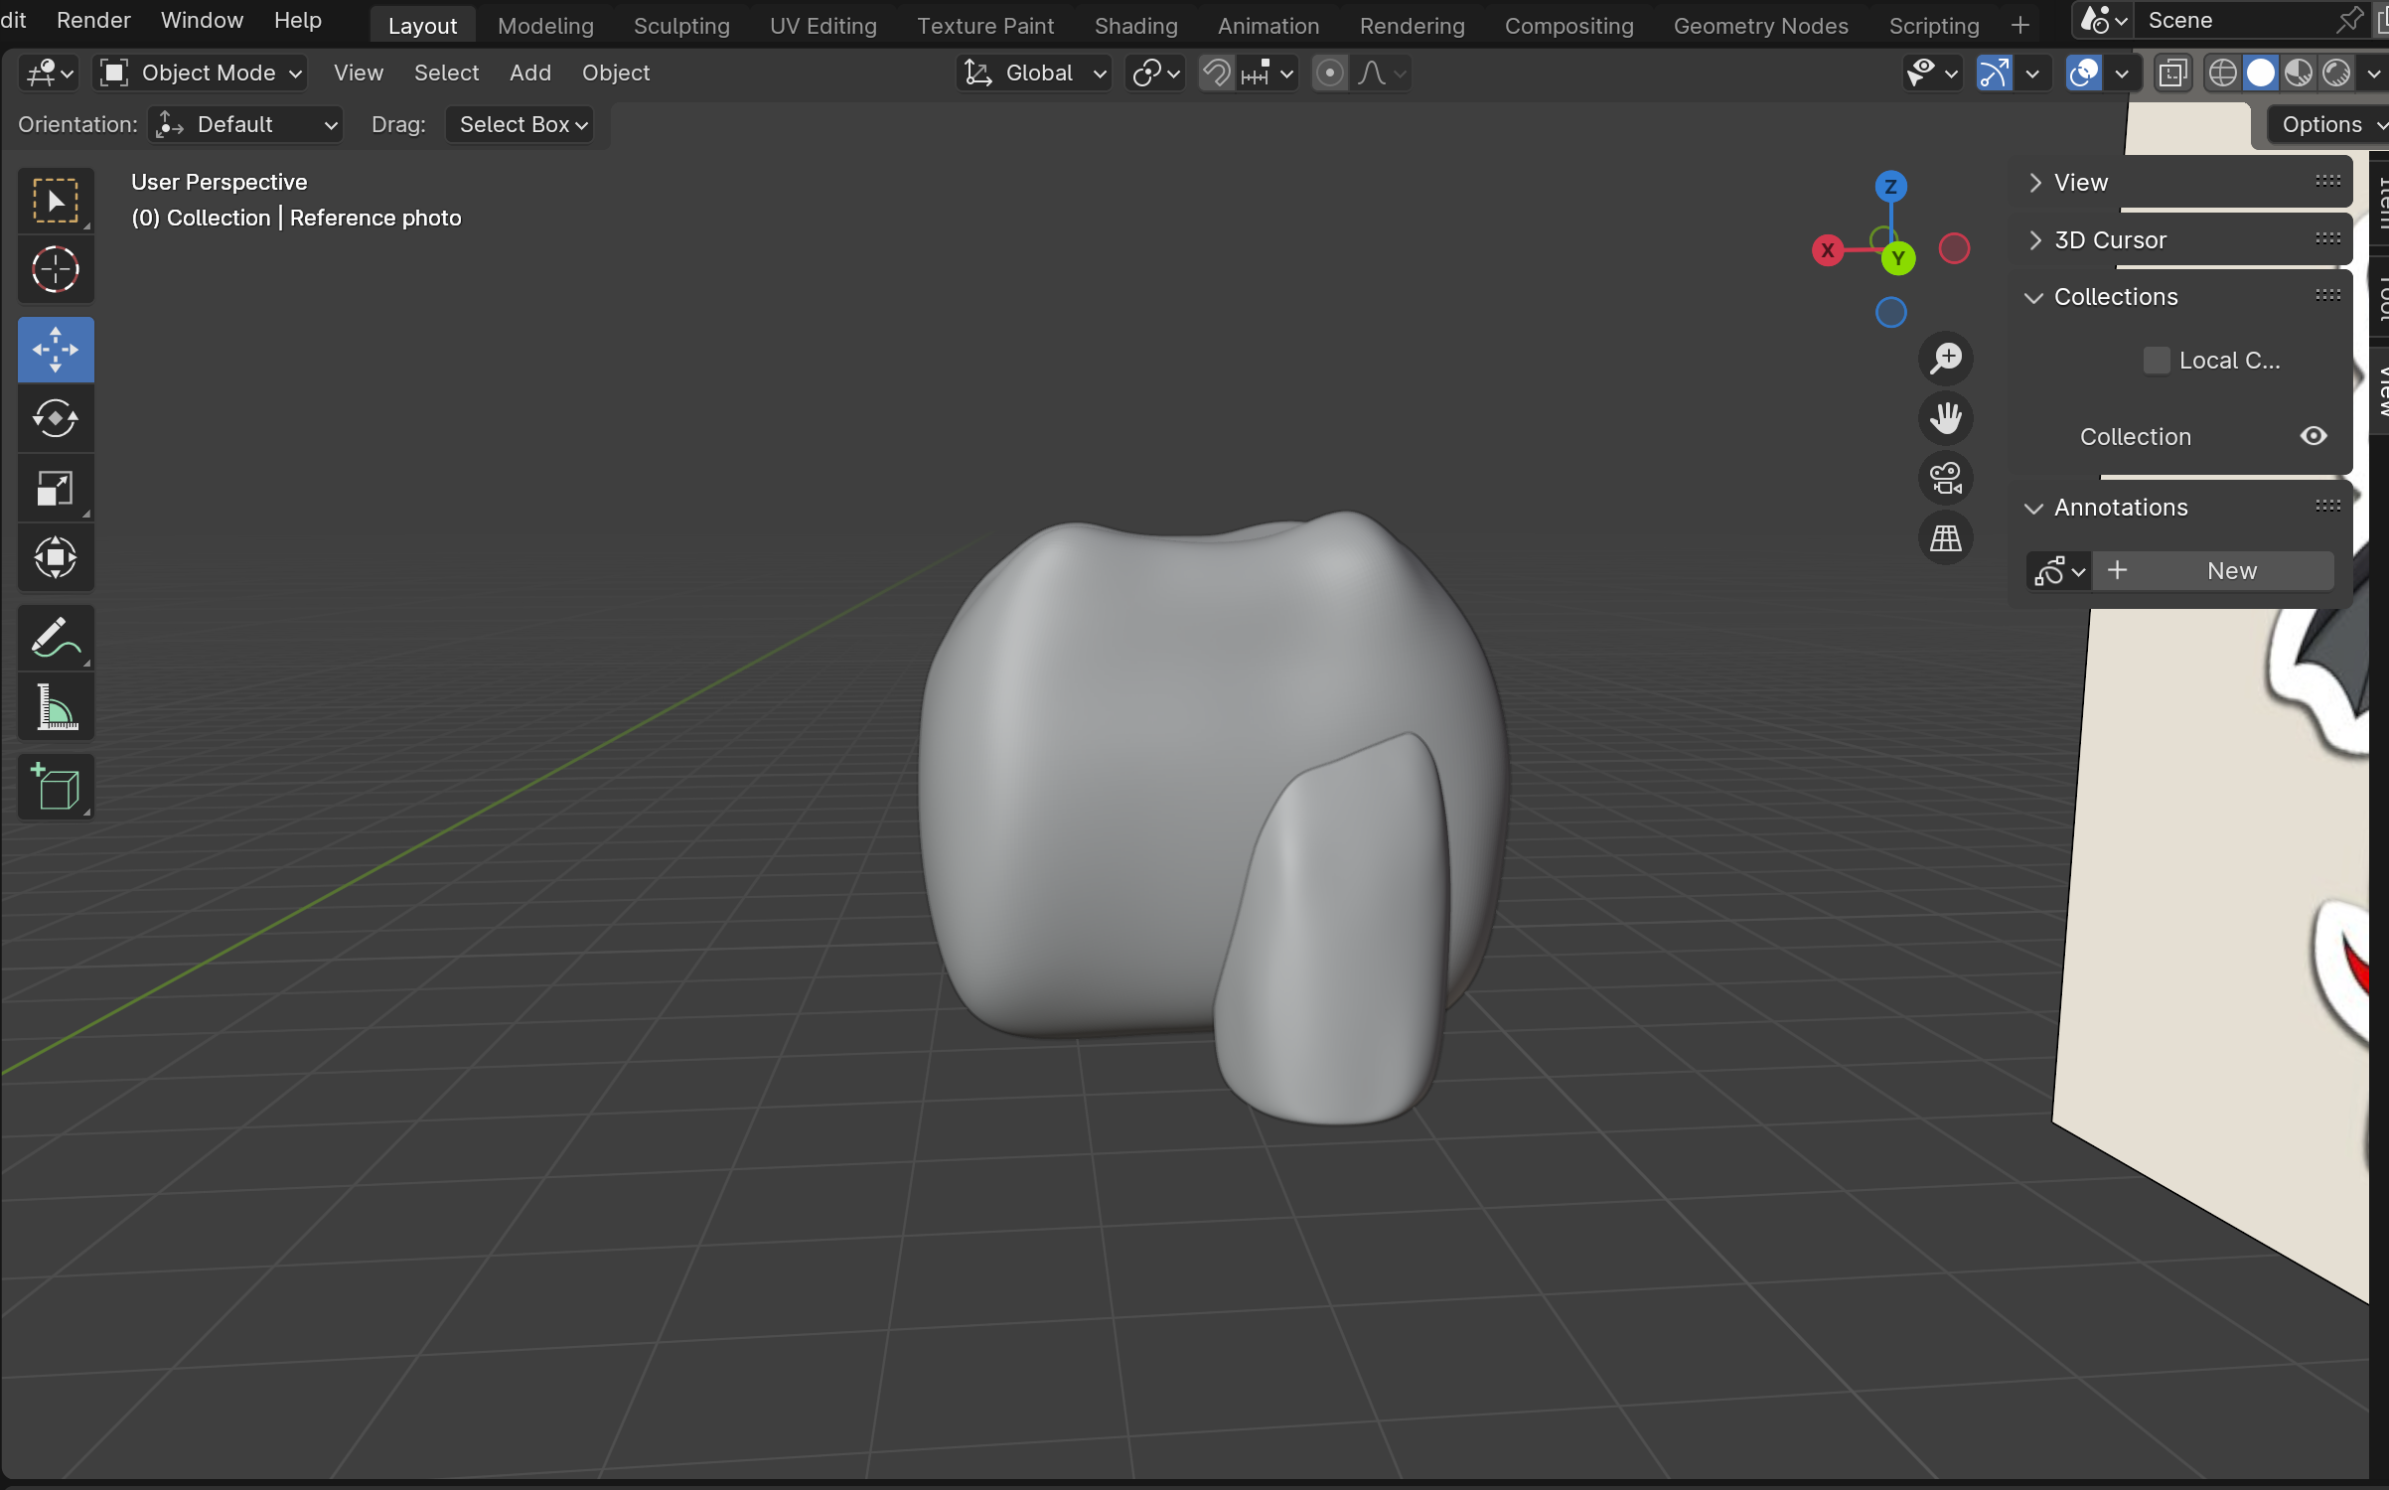Click the Z axis on navigation gizmo
The width and height of the screenshot is (2389, 1490).
point(1890,187)
